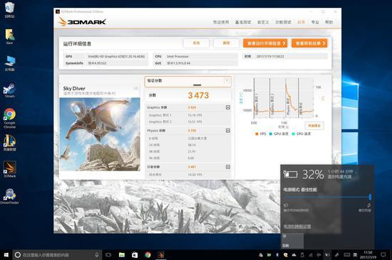Collapse the combined score section

[228, 167]
